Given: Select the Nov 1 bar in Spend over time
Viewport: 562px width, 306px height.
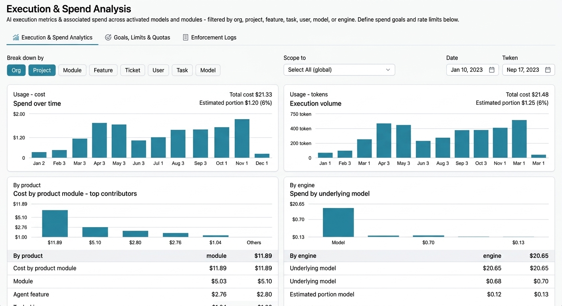Looking at the screenshot, I should [242, 139].
